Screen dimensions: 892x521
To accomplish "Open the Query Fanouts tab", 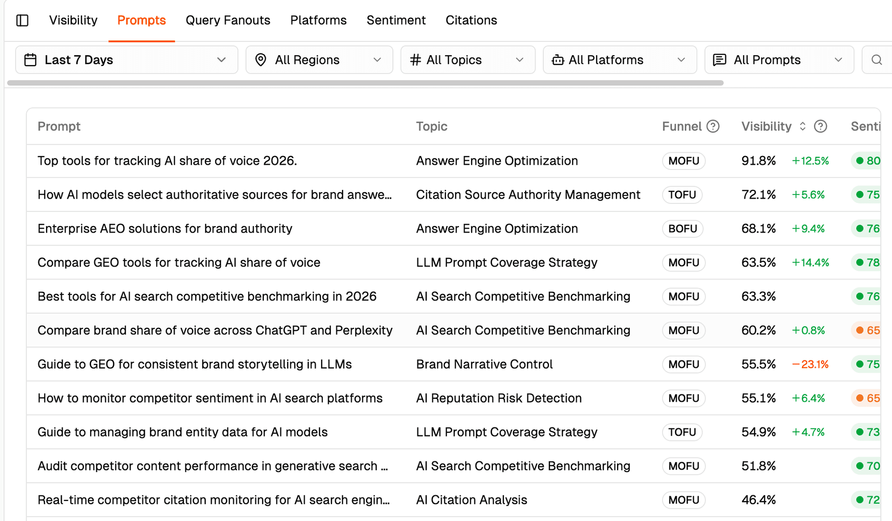I will pyautogui.click(x=228, y=20).
